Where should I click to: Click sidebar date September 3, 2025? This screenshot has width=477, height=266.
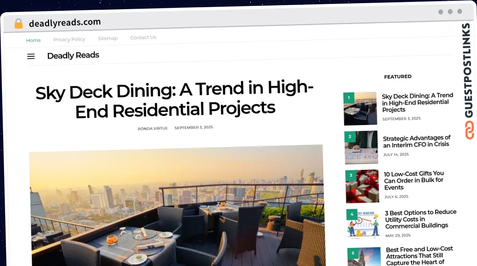(x=401, y=119)
